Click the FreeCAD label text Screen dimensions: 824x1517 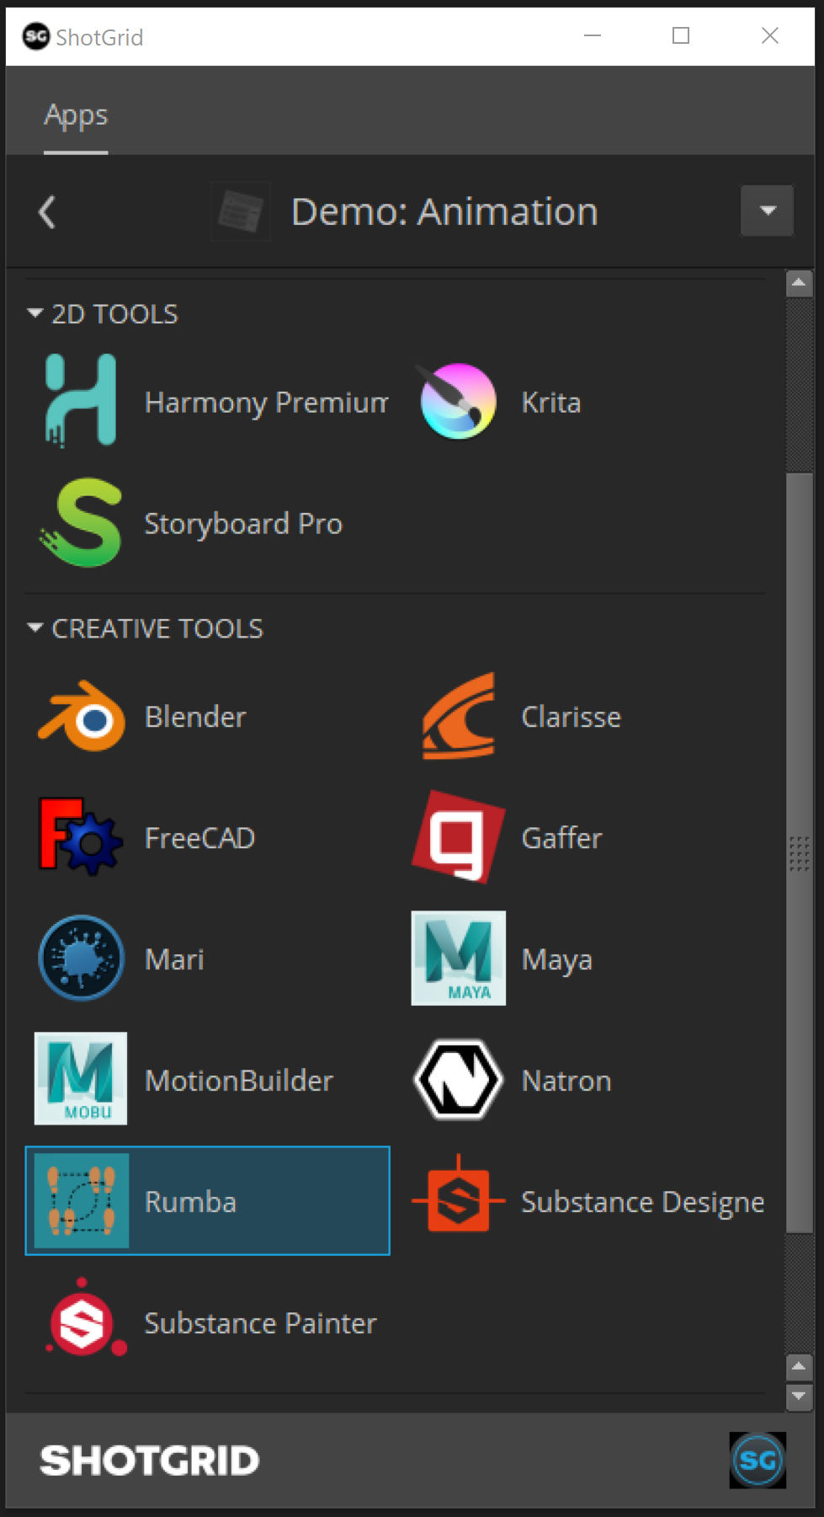click(199, 838)
